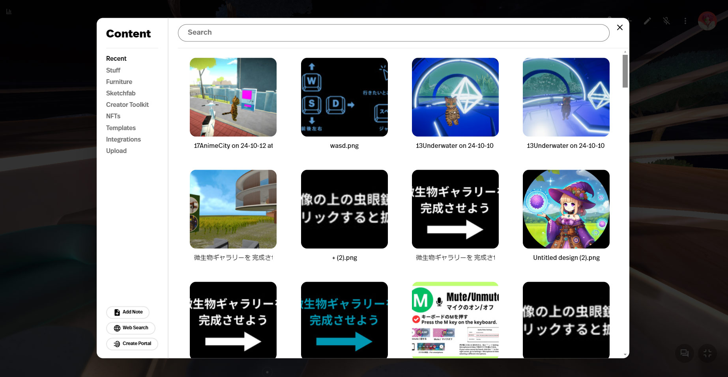The height and width of the screenshot is (377, 728).
Task: Go to the Templates section
Action: [121, 128]
